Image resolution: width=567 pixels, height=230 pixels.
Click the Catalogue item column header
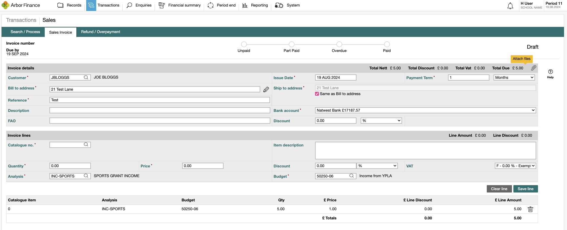(x=22, y=200)
